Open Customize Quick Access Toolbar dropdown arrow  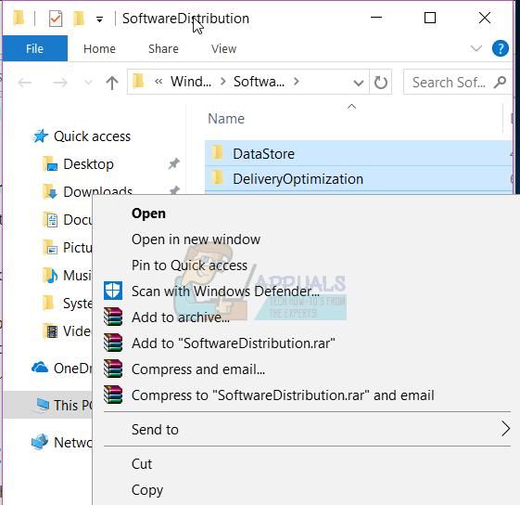tap(99, 19)
